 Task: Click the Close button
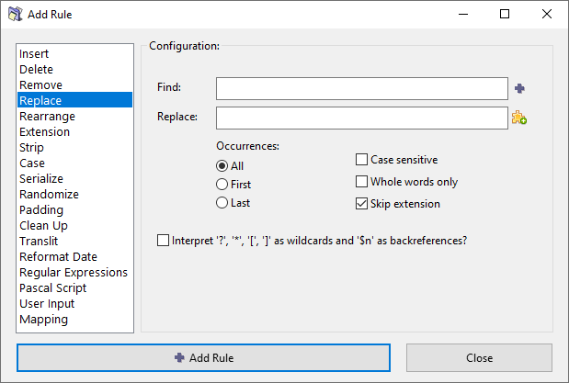tap(479, 358)
